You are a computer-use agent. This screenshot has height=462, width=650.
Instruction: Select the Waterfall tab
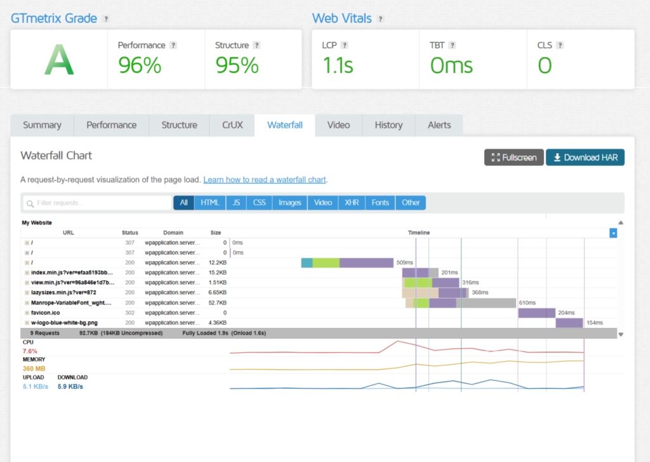pos(285,125)
